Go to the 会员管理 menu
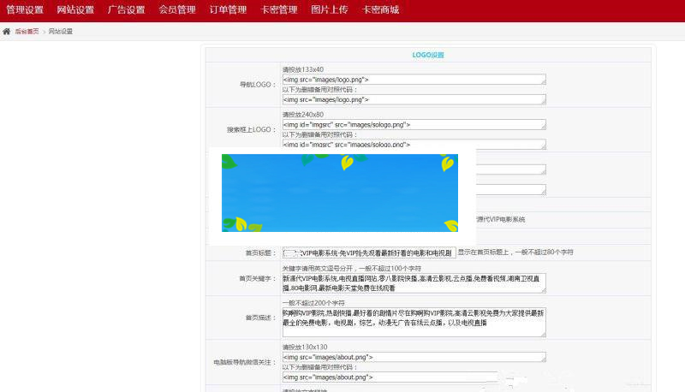This screenshot has height=392, width=685. click(177, 10)
